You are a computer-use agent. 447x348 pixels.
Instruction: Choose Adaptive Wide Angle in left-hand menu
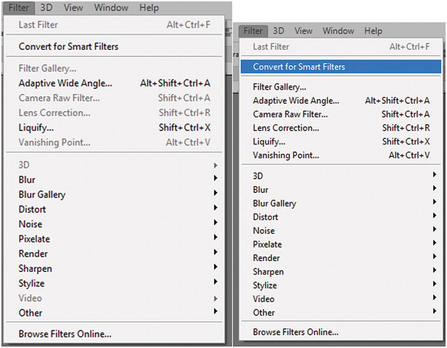click(65, 83)
